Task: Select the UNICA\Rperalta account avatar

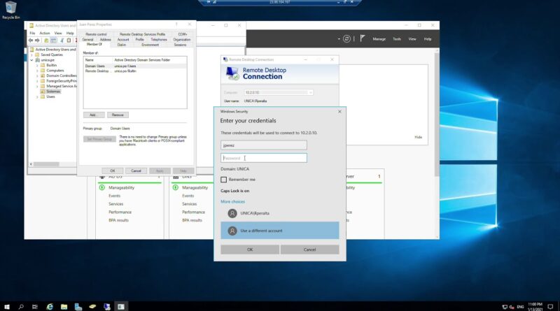Action: point(232,213)
